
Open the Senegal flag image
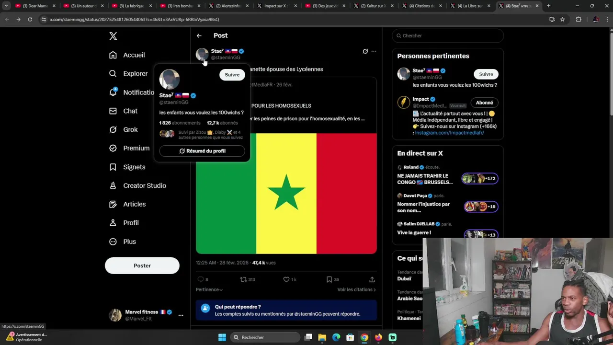(286, 194)
